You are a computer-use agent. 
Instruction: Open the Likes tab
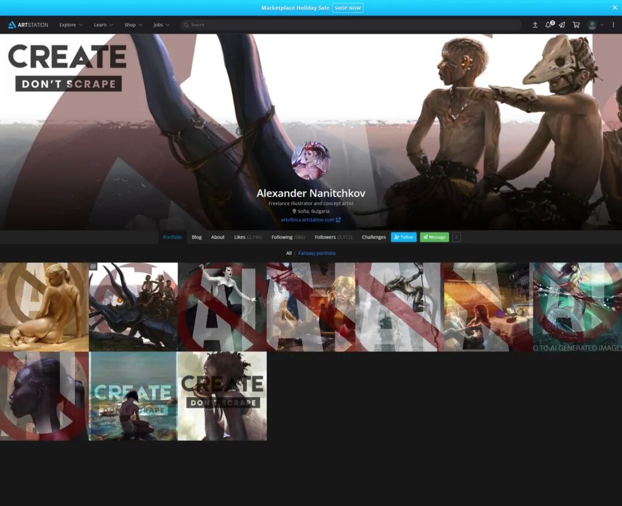pyautogui.click(x=248, y=237)
